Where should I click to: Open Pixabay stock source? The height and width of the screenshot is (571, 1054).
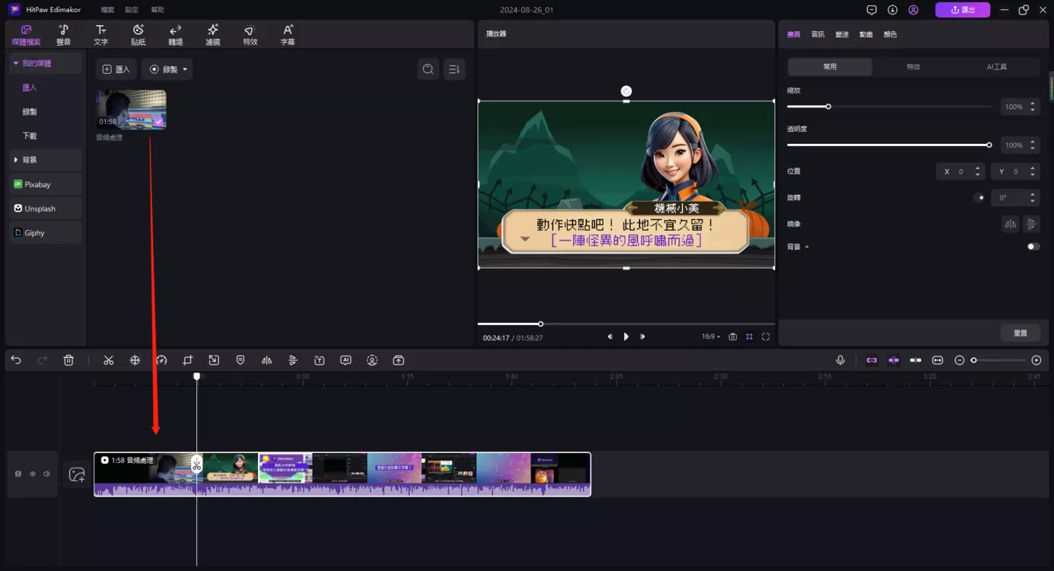[46, 184]
